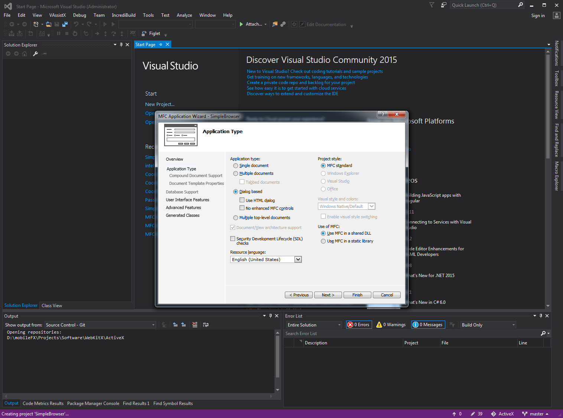Pin the Solution Explorer panel
Viewport: 563px width, 418px height.
121,45
